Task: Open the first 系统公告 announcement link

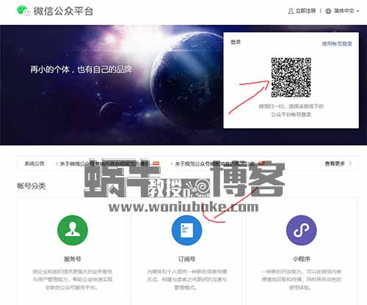Action: click(105, 163)
